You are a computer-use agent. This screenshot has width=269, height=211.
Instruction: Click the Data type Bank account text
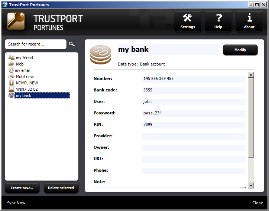pyautogui.click(x=141, y=64)
